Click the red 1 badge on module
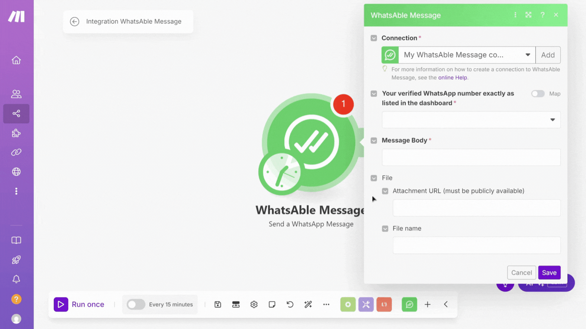This screenshot has height=329, width=586. pyautogui.click(x=343, y=104)
